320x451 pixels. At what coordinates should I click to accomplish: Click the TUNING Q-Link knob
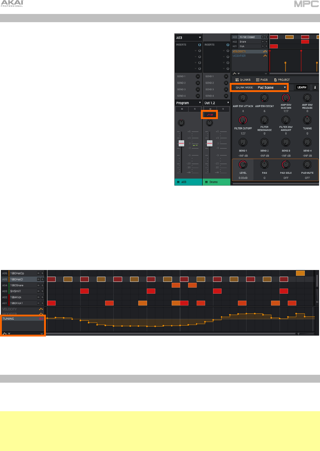pyautogui.click(x=307, y=120)
